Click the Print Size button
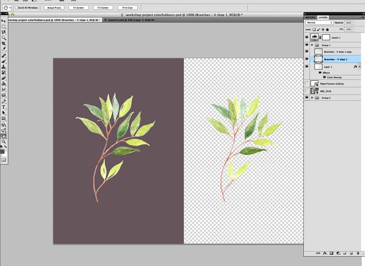 click(x=127, y=8)
